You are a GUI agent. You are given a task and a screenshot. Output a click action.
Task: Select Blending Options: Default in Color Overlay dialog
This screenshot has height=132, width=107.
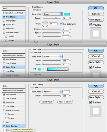point(14,91)
